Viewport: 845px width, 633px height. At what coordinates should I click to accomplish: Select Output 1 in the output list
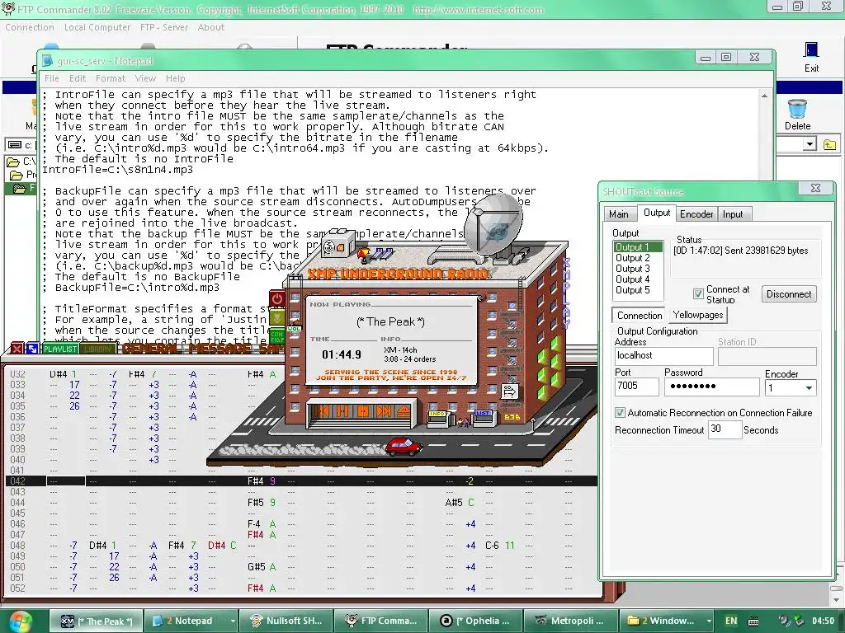[x=638, y=247]
